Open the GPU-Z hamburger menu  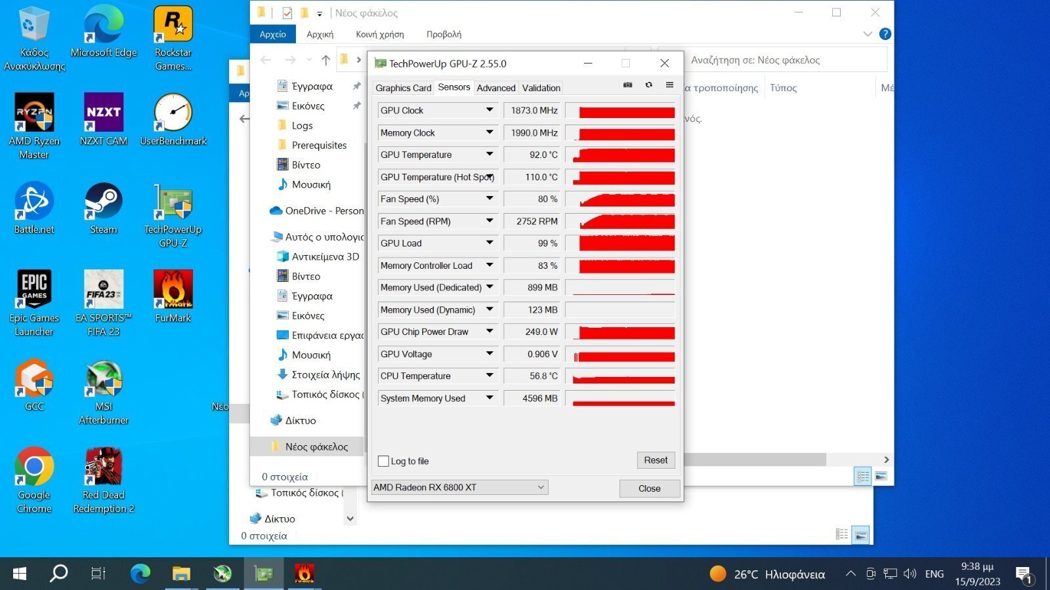tap(669, 85)
